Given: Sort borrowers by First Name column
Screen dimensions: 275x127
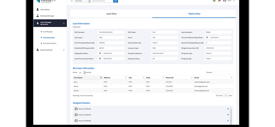Looking at the screenshot, I should point(101,77).
